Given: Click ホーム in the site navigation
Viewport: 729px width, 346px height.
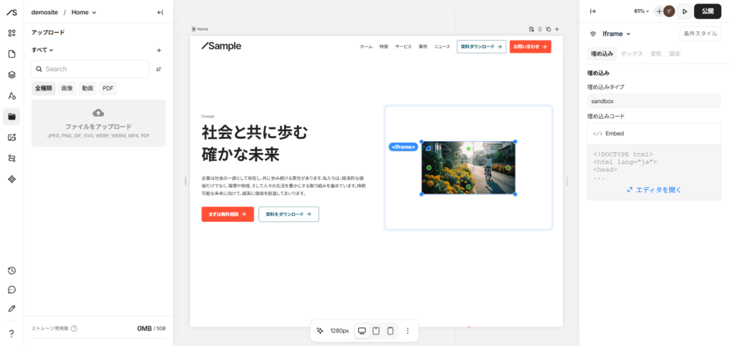Looking at the screenshot, I should click(366, 47).
